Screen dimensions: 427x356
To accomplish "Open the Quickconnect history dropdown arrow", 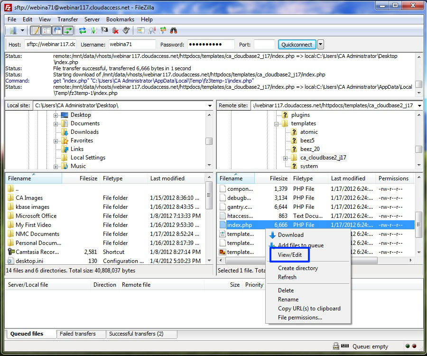I will (x=321, y=45).
